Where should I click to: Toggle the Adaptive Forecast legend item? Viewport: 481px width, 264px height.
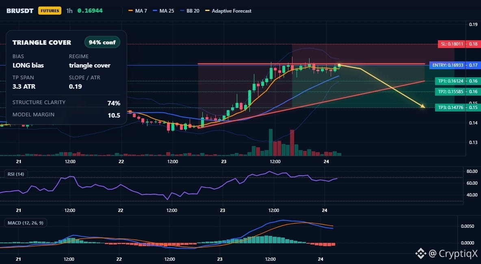(228, 11)
